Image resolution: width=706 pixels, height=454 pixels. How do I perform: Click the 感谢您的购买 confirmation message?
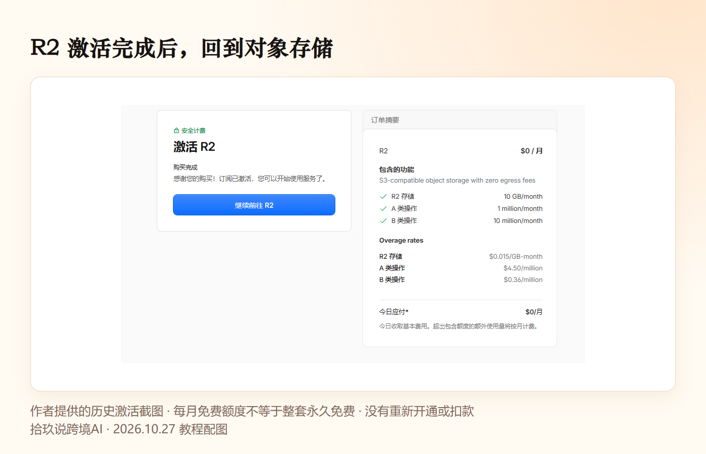tap(251, 179)
